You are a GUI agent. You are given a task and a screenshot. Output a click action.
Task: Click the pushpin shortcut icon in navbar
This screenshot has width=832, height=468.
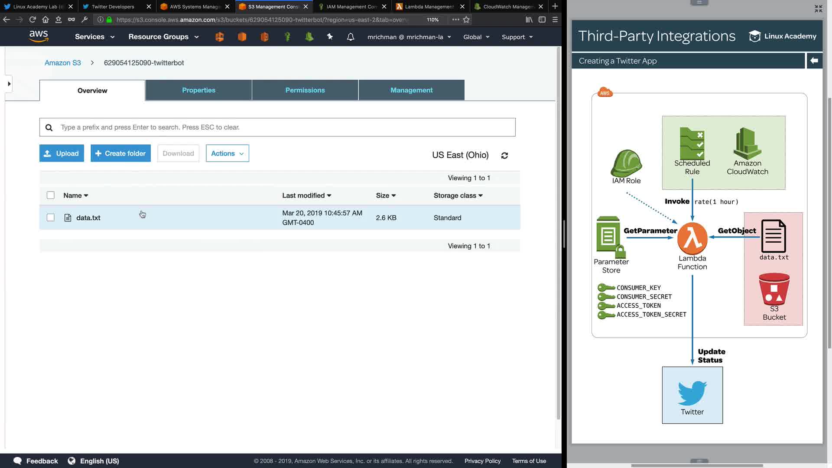click(x=330, y=37)
